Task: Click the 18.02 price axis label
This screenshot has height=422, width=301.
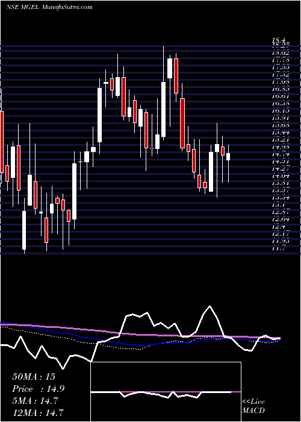Action: tap(281, 53)
